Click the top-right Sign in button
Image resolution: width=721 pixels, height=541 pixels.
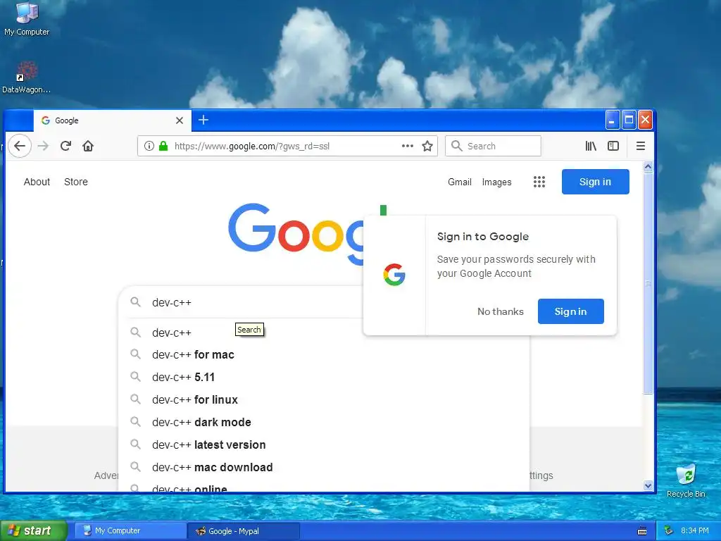595,182
